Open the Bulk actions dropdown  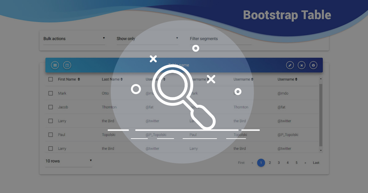point(74,38)
